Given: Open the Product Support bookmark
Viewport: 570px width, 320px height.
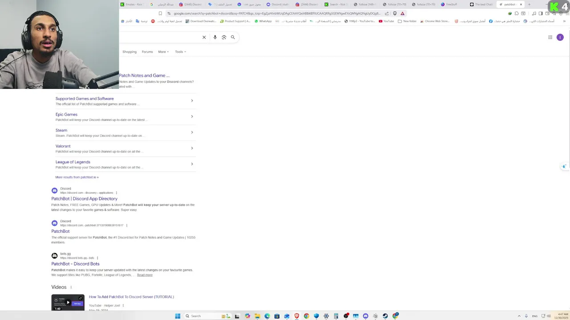Looking at the screenshot, I should coord(236,21).
